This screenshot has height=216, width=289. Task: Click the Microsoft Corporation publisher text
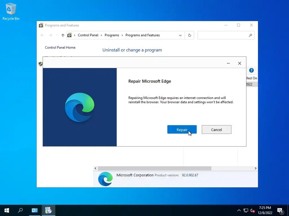pyautogui.click(x=135, y=175)
